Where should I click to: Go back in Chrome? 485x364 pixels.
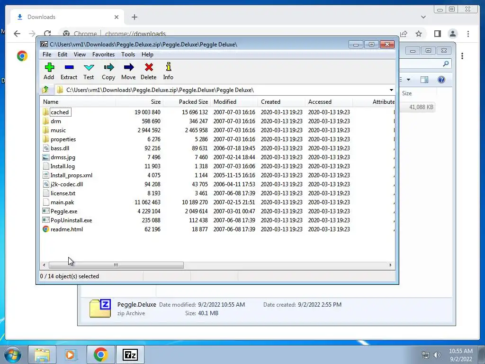point(17,34)
